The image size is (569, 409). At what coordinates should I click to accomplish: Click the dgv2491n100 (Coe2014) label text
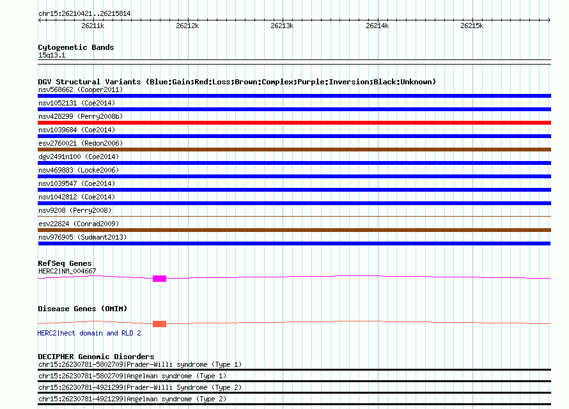pos(79,157)
